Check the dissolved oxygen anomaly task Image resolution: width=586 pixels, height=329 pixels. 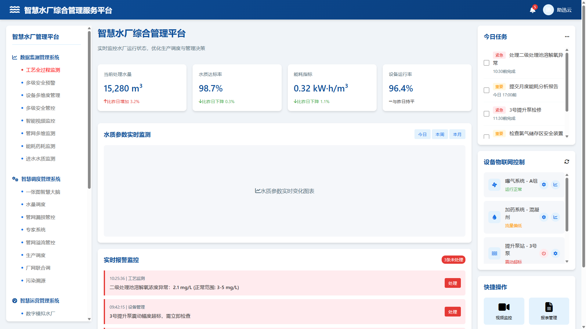(487, 63)
